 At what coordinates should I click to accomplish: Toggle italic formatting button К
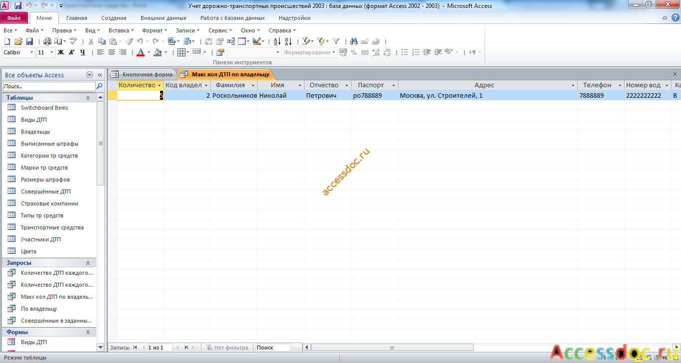[72, 52]
